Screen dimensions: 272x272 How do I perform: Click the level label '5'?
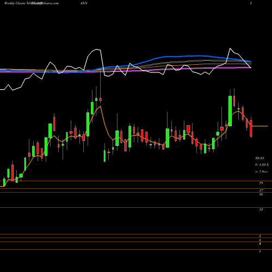260,236
